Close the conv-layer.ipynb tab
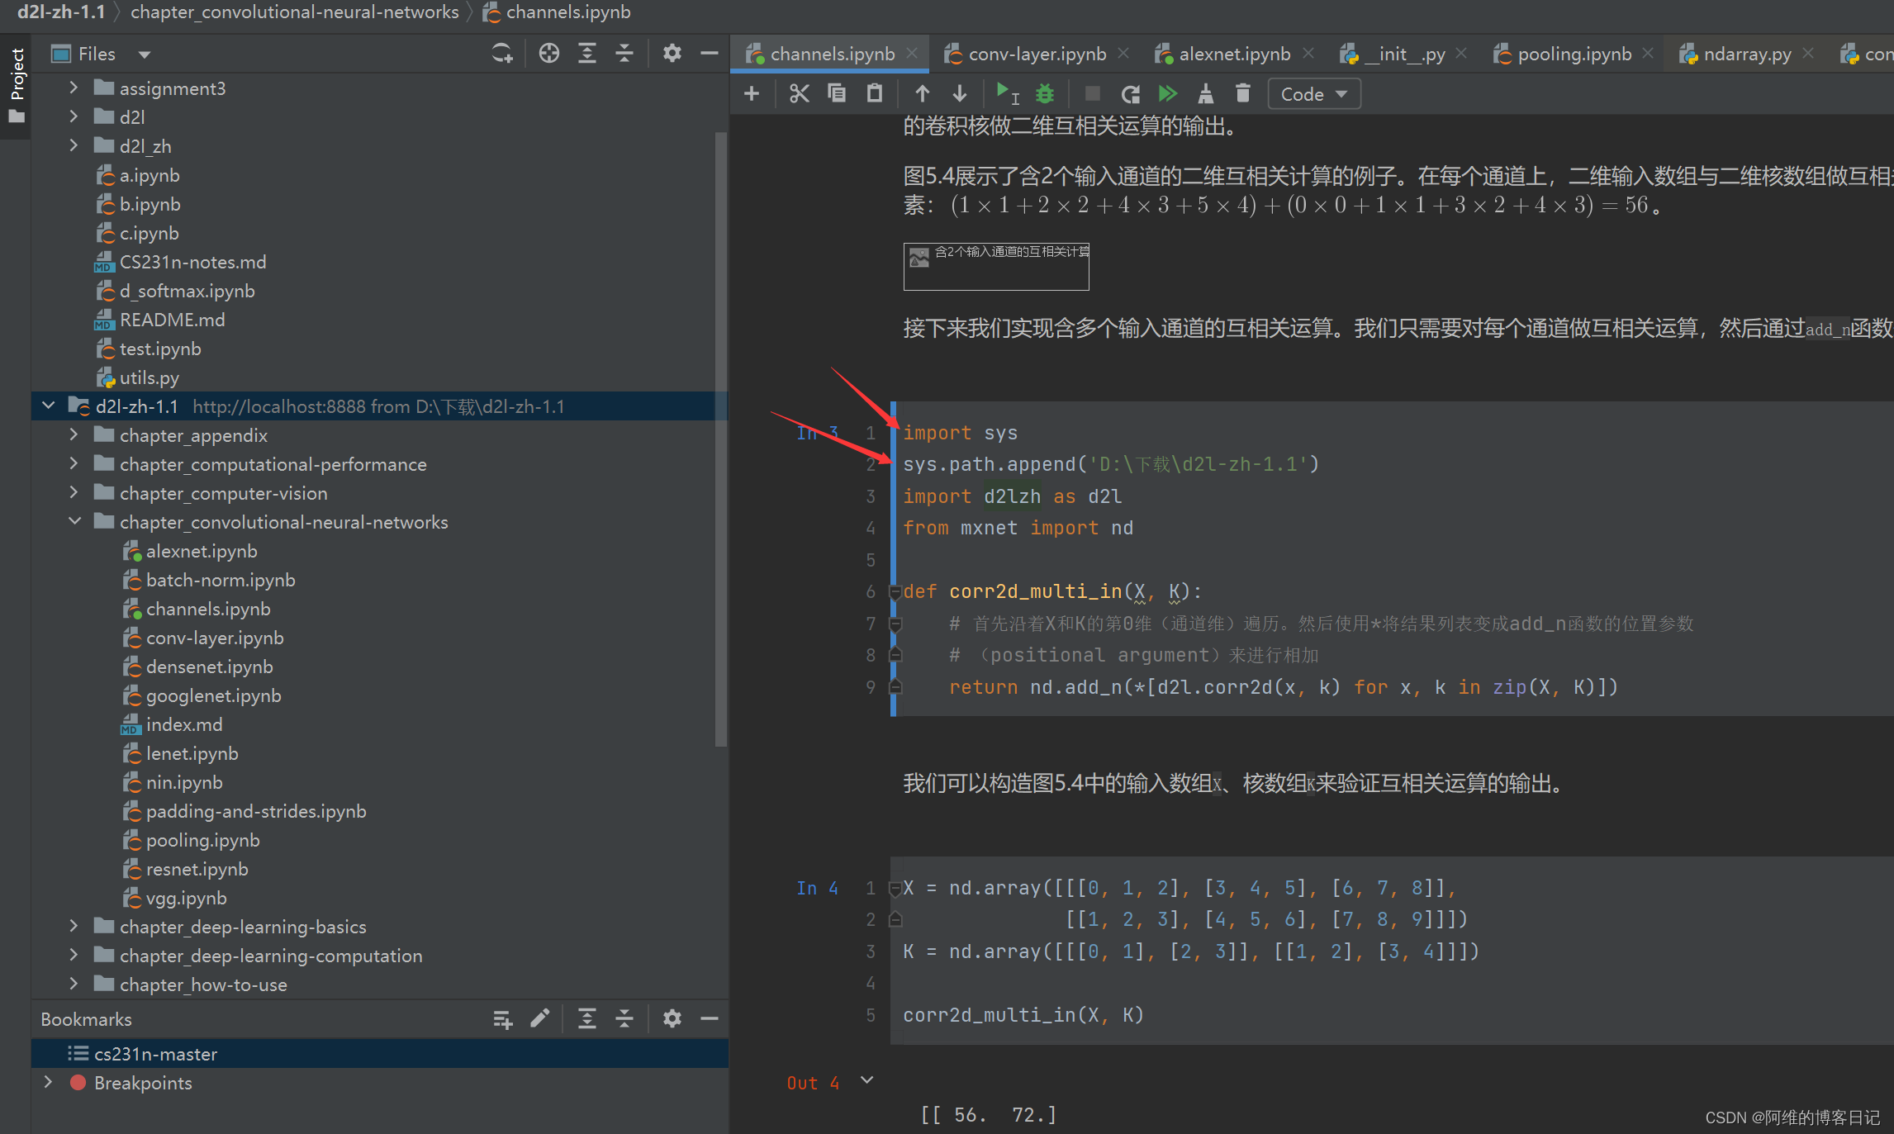 tap(1123, 53)
